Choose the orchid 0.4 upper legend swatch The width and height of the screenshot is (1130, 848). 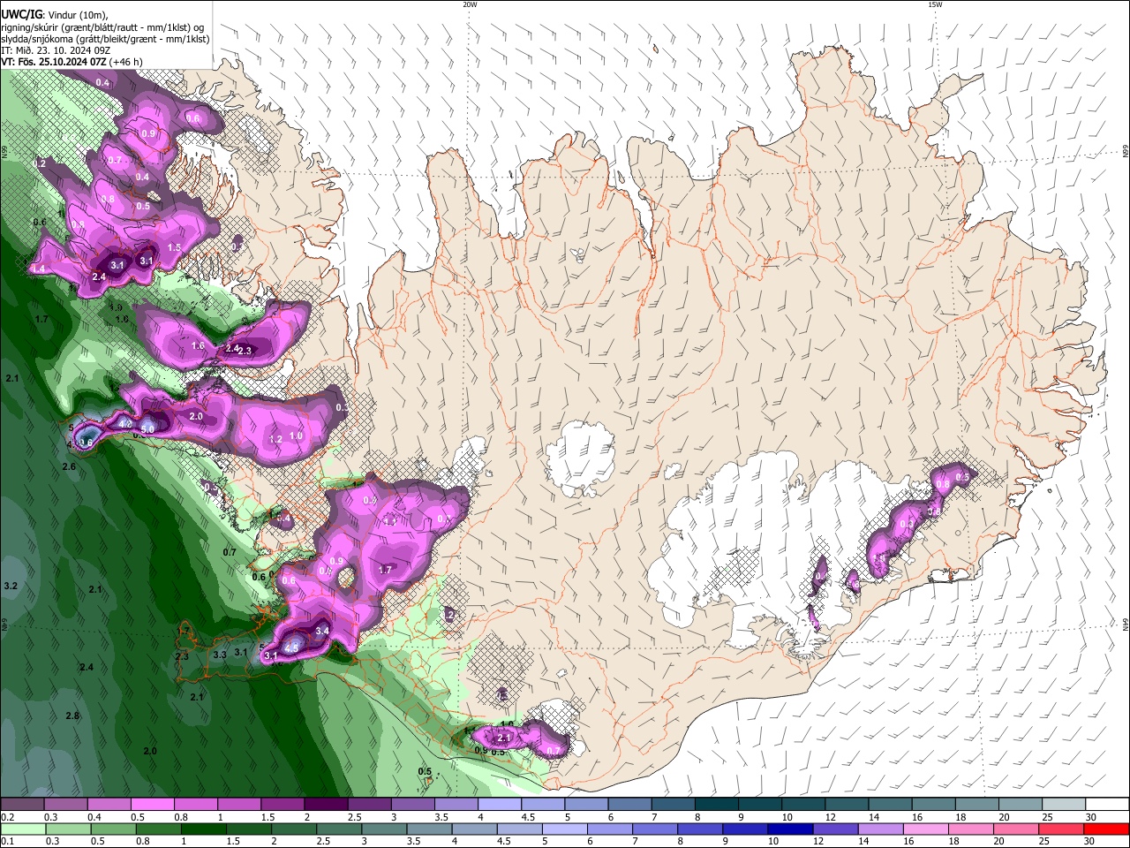[x=109, y=804]
